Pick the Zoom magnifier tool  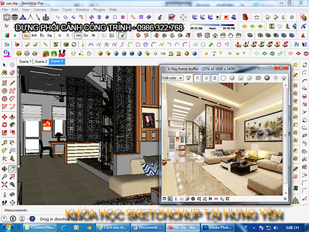tap(4, 177)
